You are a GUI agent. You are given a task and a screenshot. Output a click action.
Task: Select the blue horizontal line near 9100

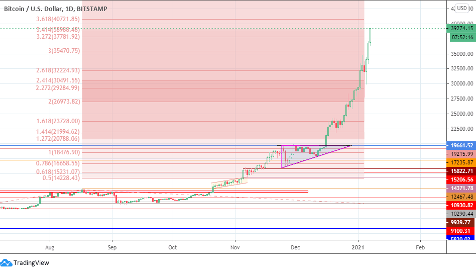point(223,229)
